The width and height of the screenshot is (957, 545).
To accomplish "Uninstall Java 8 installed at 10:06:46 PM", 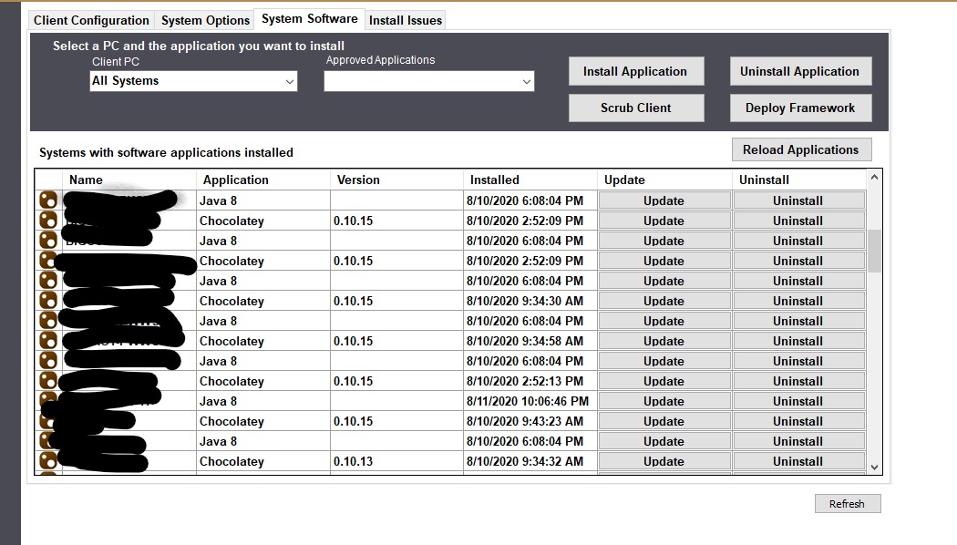I will tap(797, 401).
